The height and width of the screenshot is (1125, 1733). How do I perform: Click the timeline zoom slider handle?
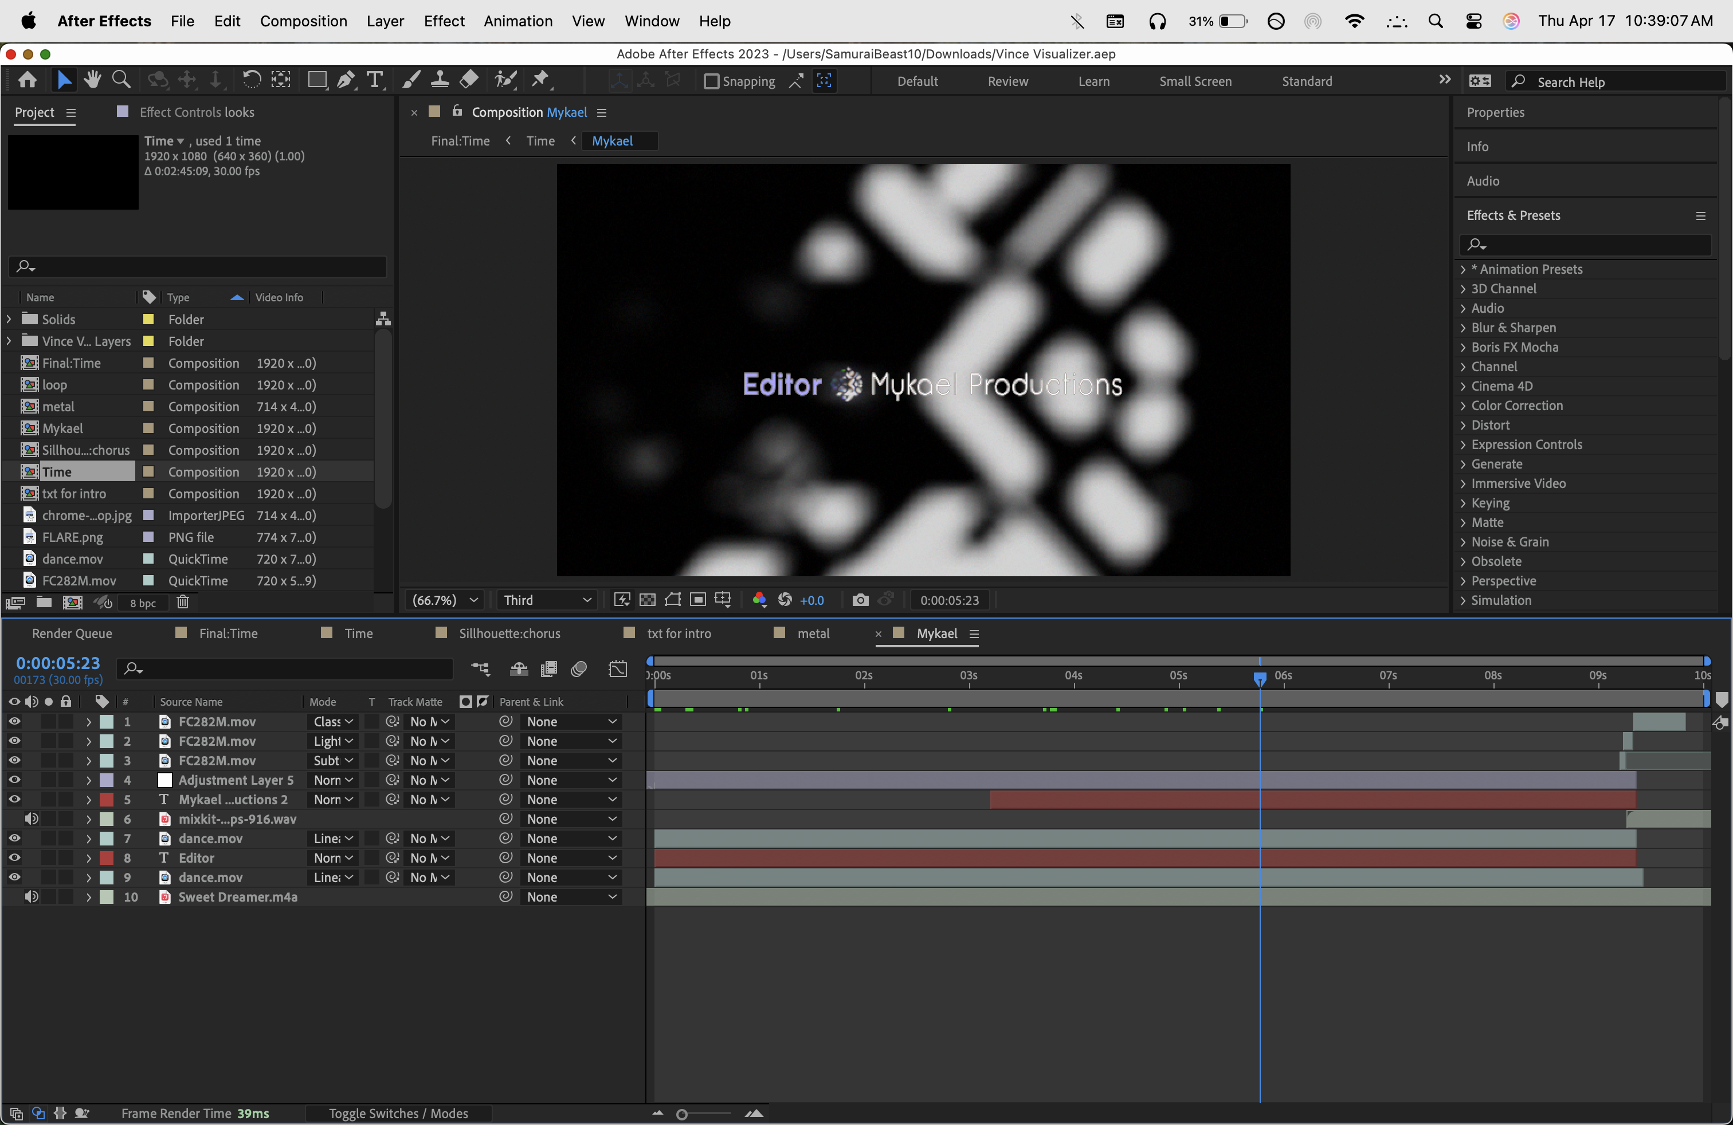[x=681, y=1114]
